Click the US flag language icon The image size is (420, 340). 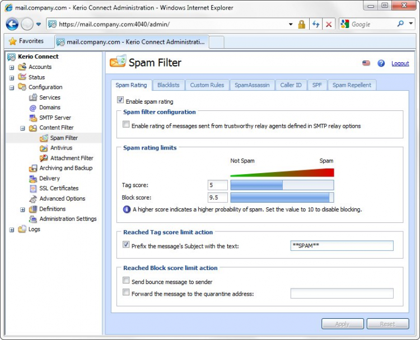point(366,63)
